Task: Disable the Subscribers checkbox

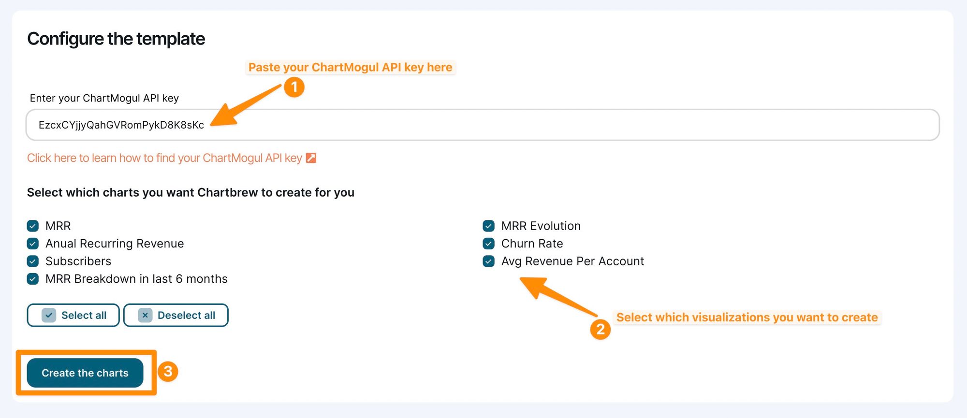Action: (x=32, y=261)
